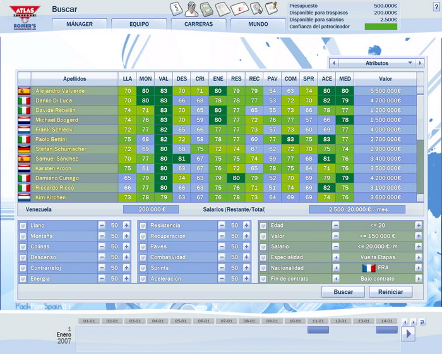Open the money stack finances icon
Screen dimensions: 442x354
pyautogui.click(x=207, y=9)
